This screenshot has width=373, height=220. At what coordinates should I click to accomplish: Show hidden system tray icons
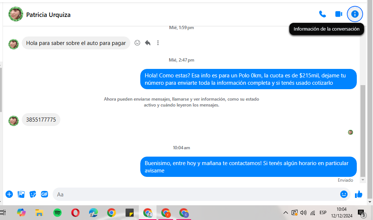286,213
